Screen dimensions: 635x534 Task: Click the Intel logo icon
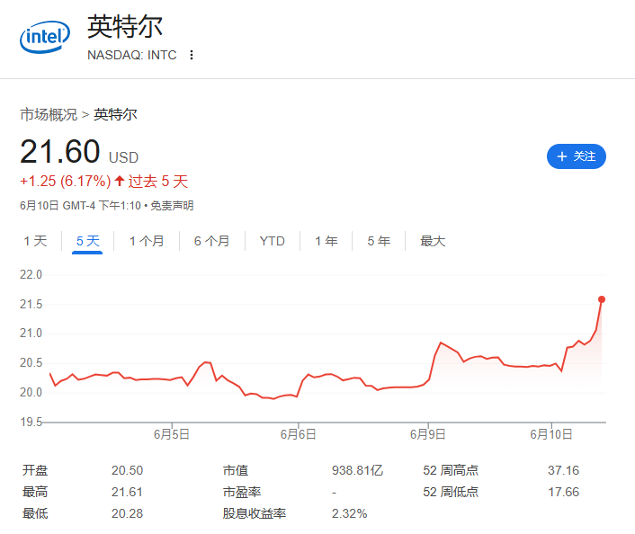[45, 37]
